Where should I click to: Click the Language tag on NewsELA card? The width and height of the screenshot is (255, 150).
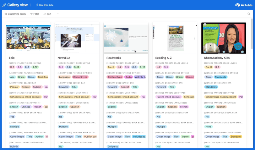64,77
